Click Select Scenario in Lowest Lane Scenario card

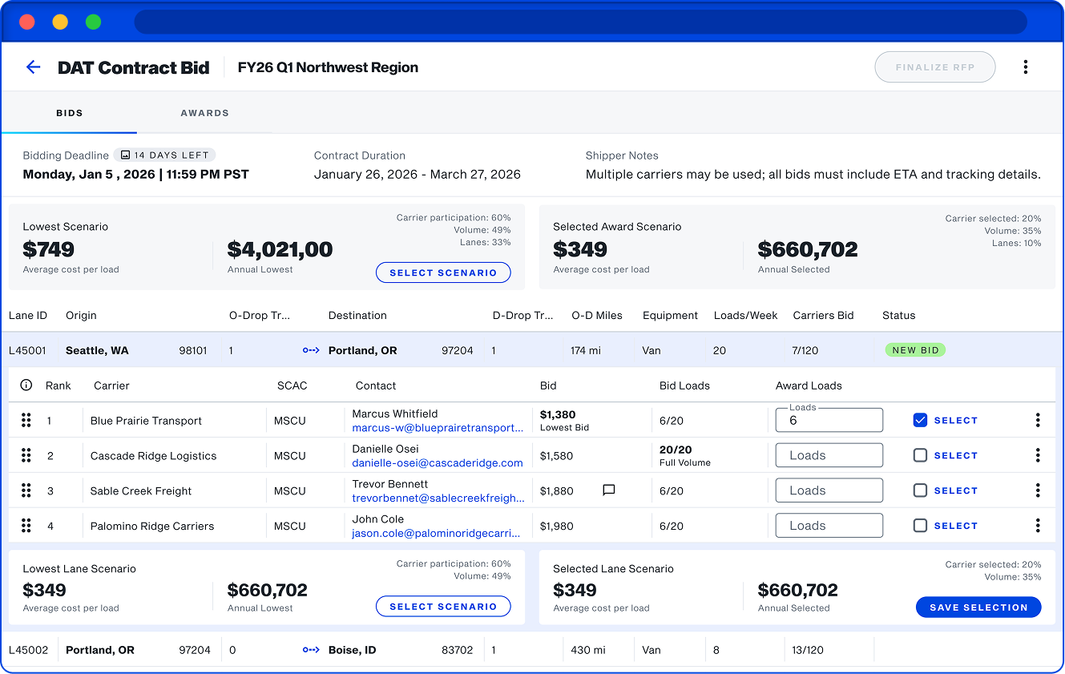point(443,607)
